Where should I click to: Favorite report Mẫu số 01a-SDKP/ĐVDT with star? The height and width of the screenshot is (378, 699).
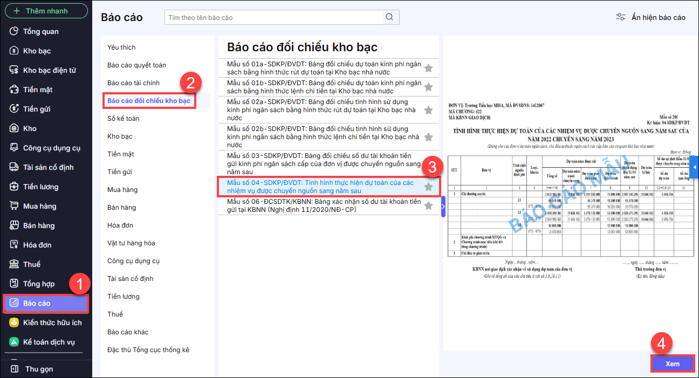pos(428,68)
